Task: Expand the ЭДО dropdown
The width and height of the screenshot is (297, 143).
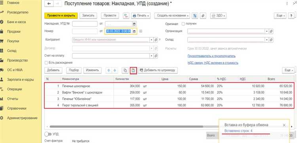Action: click(x=219, y=16)
